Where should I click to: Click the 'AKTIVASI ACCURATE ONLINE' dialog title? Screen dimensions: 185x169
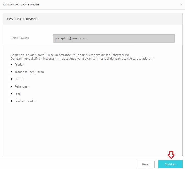tap(21, 5)
